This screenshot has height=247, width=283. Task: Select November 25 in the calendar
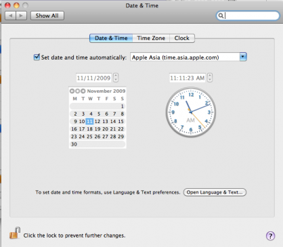click(89, 137)
